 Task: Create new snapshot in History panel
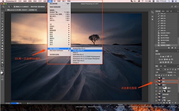pos(172,48)
